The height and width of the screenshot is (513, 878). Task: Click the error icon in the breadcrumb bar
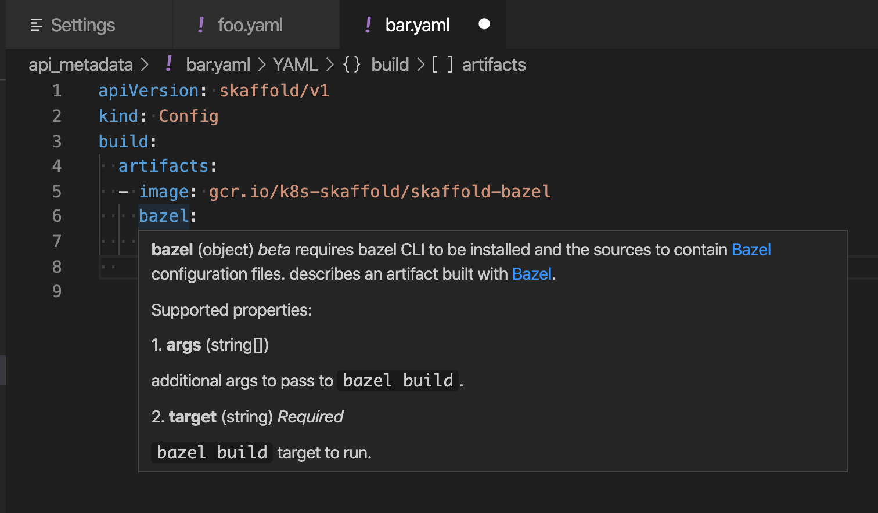pos(168,64)
